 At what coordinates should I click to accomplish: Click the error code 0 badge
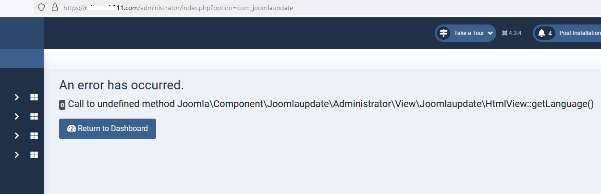click(x=62, y=105)
